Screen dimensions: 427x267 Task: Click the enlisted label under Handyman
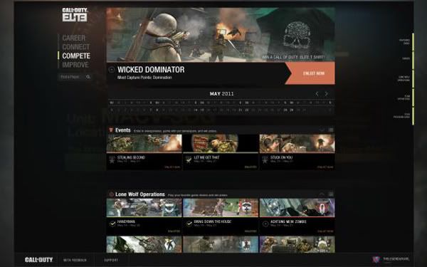click(x=174, y=231)
